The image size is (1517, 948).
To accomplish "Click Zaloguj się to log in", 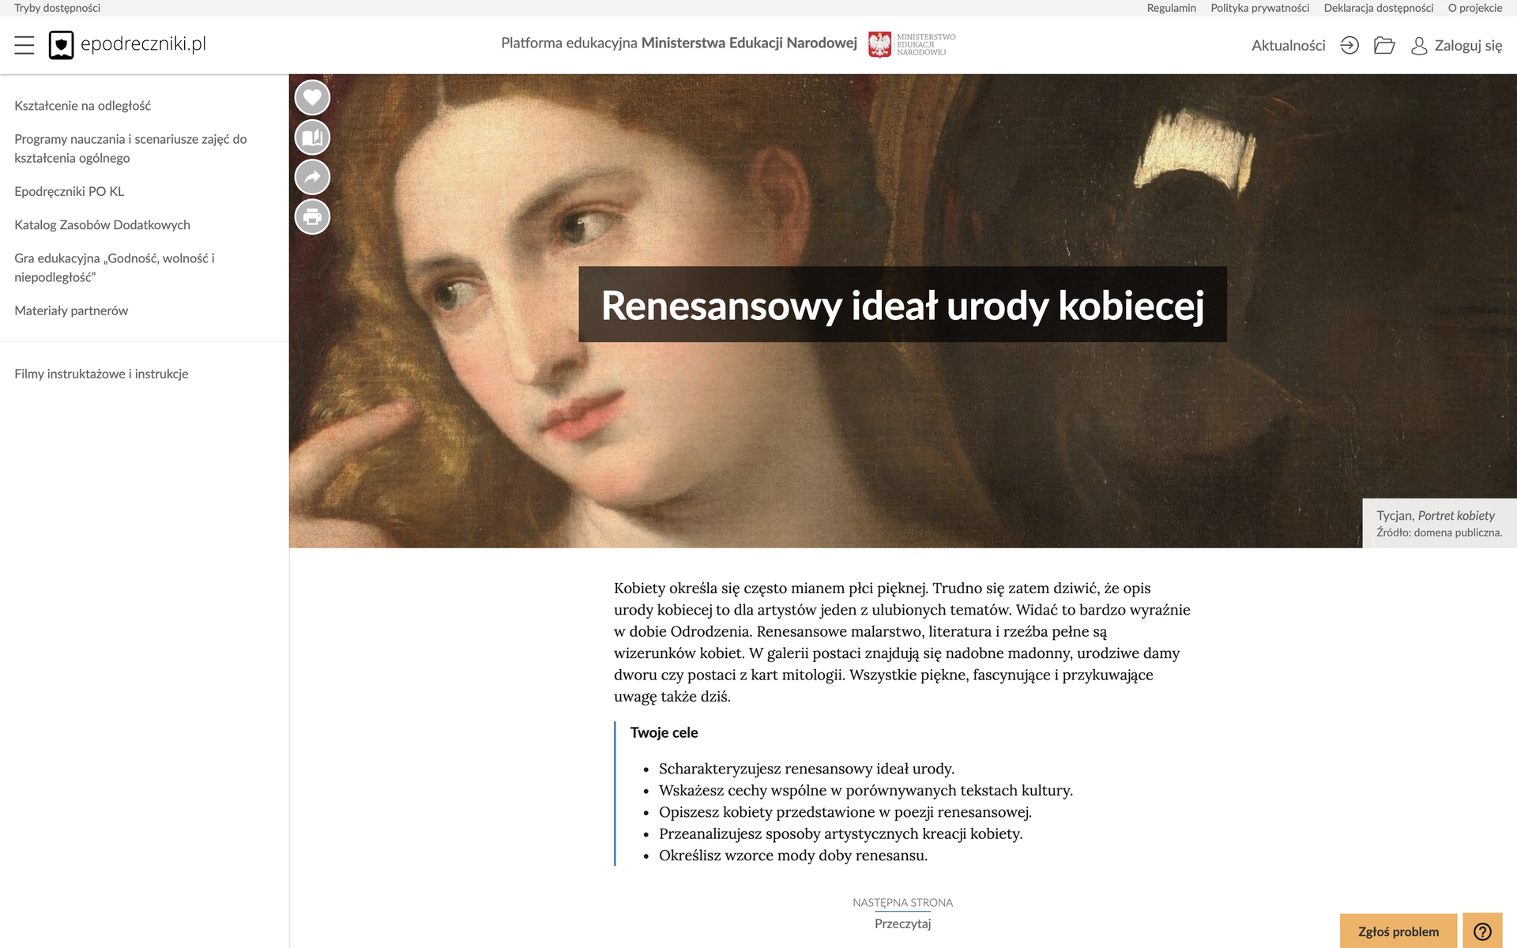I will coord(1468,46).
